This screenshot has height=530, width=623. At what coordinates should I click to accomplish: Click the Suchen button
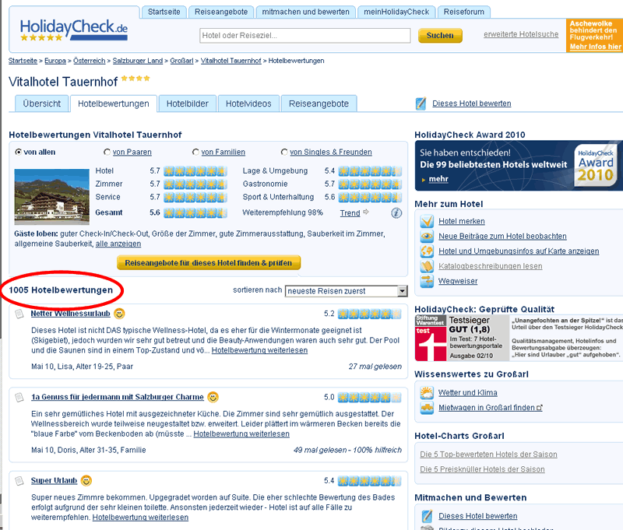(x=440, y=35)
